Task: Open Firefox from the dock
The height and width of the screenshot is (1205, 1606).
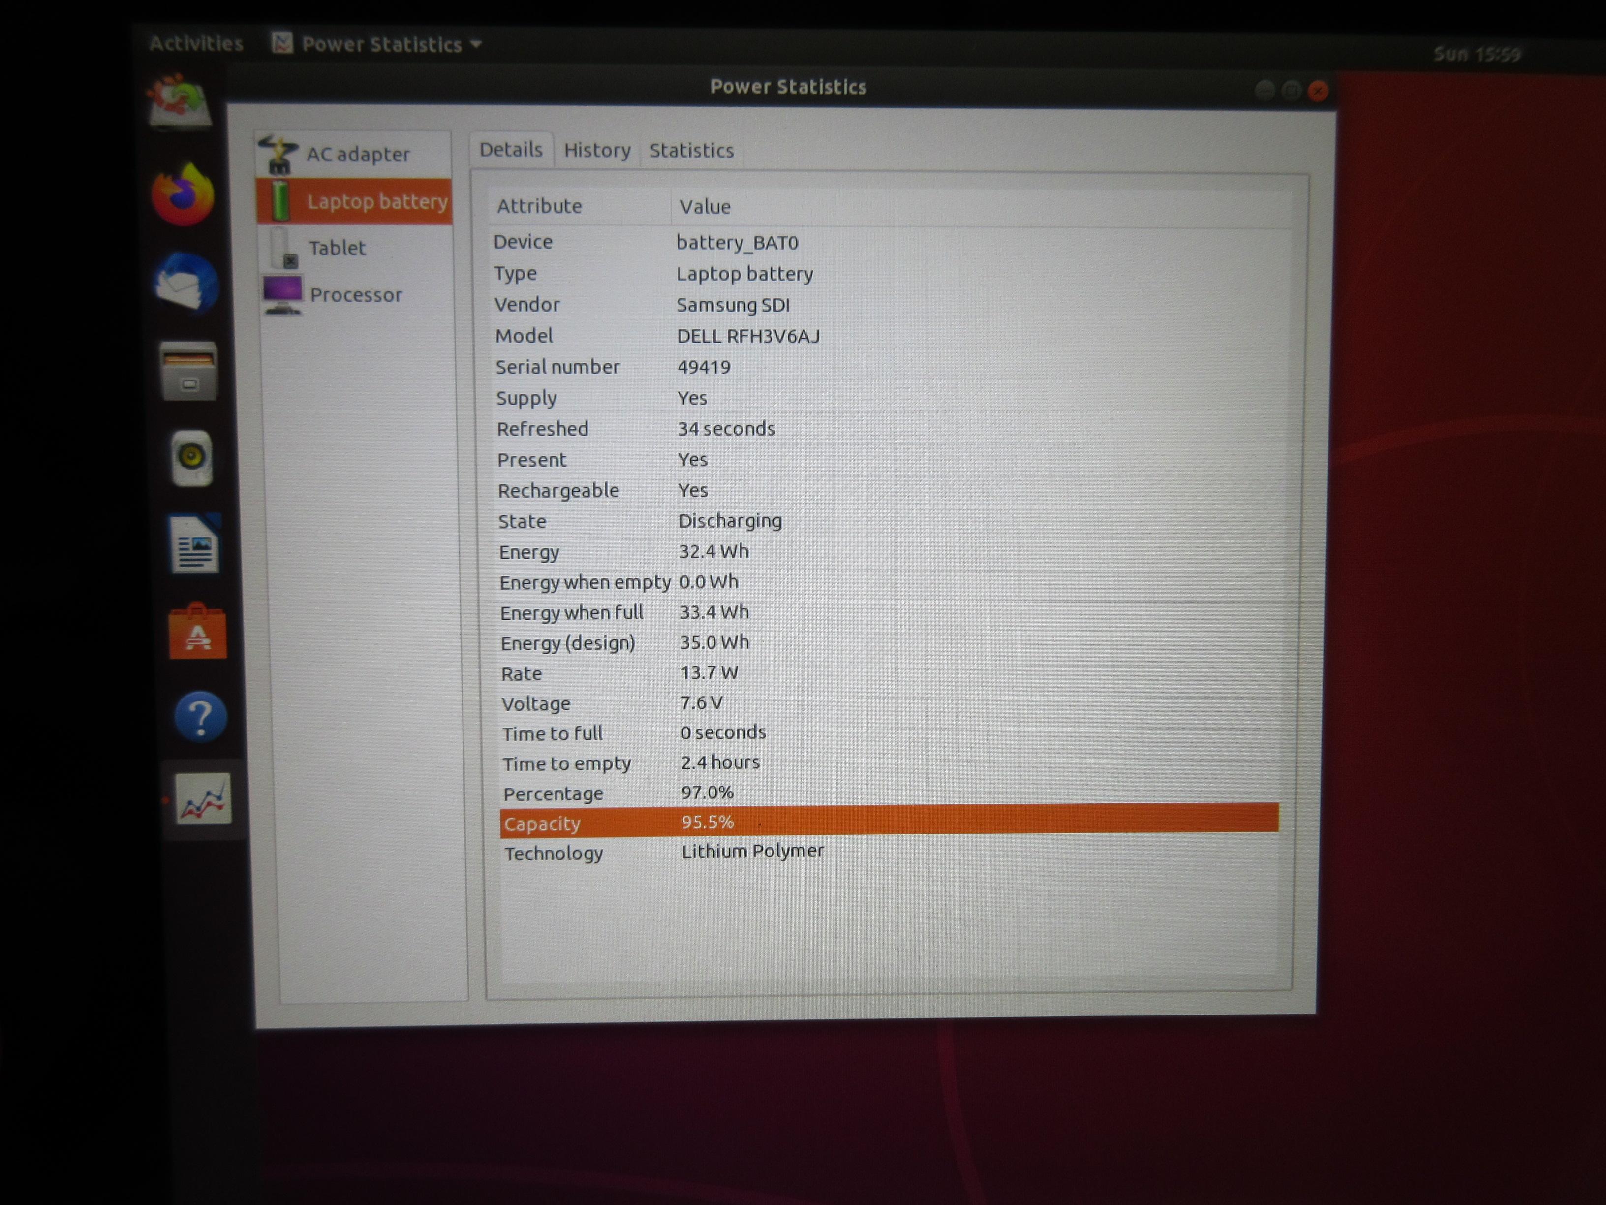Action: [x=184, y=194]
